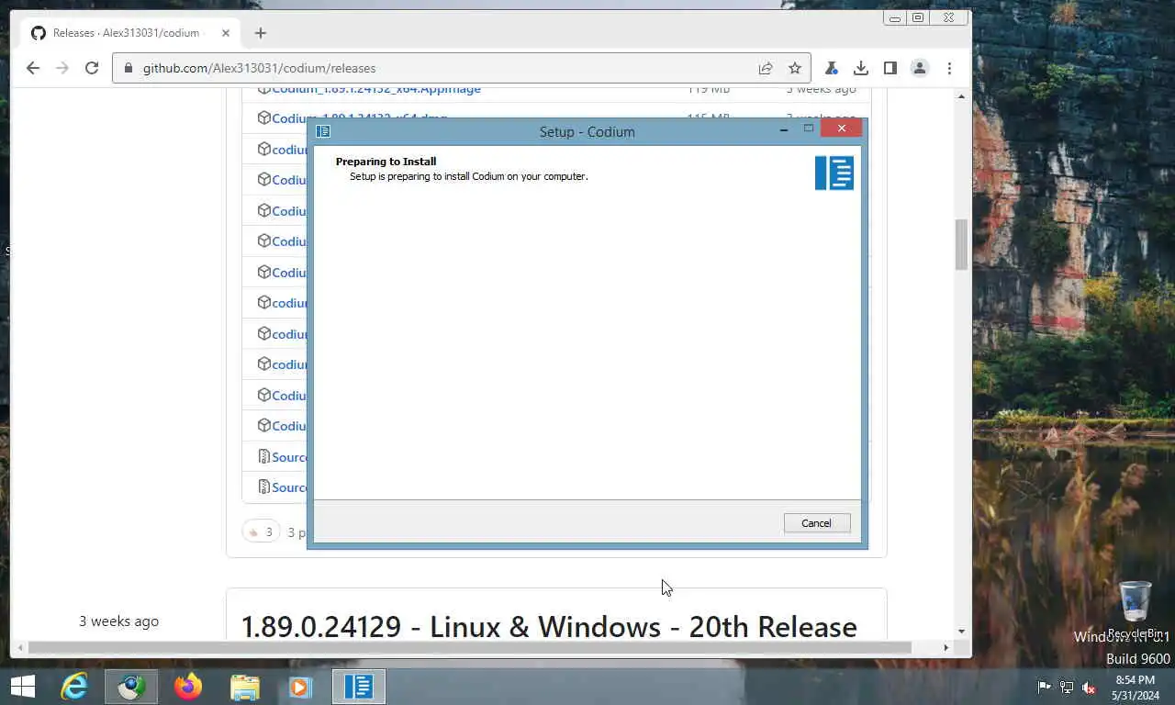Go back in the Chrome browser
1175x705 pixels.
(33, 68)
